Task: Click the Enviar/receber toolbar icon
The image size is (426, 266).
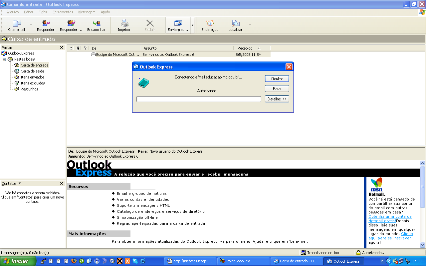Action: [x=178, y=23]
